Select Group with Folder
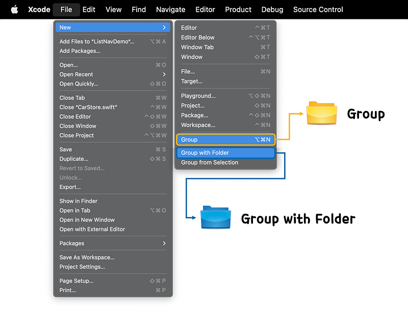This screenshot has height=310, width=408. tap(225, 153)
